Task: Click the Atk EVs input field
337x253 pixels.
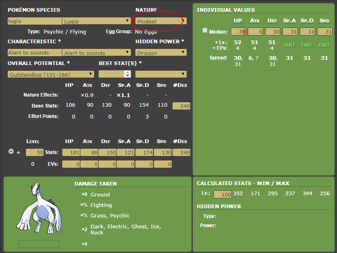Action: pyautogui.click(x=89, y=164)
